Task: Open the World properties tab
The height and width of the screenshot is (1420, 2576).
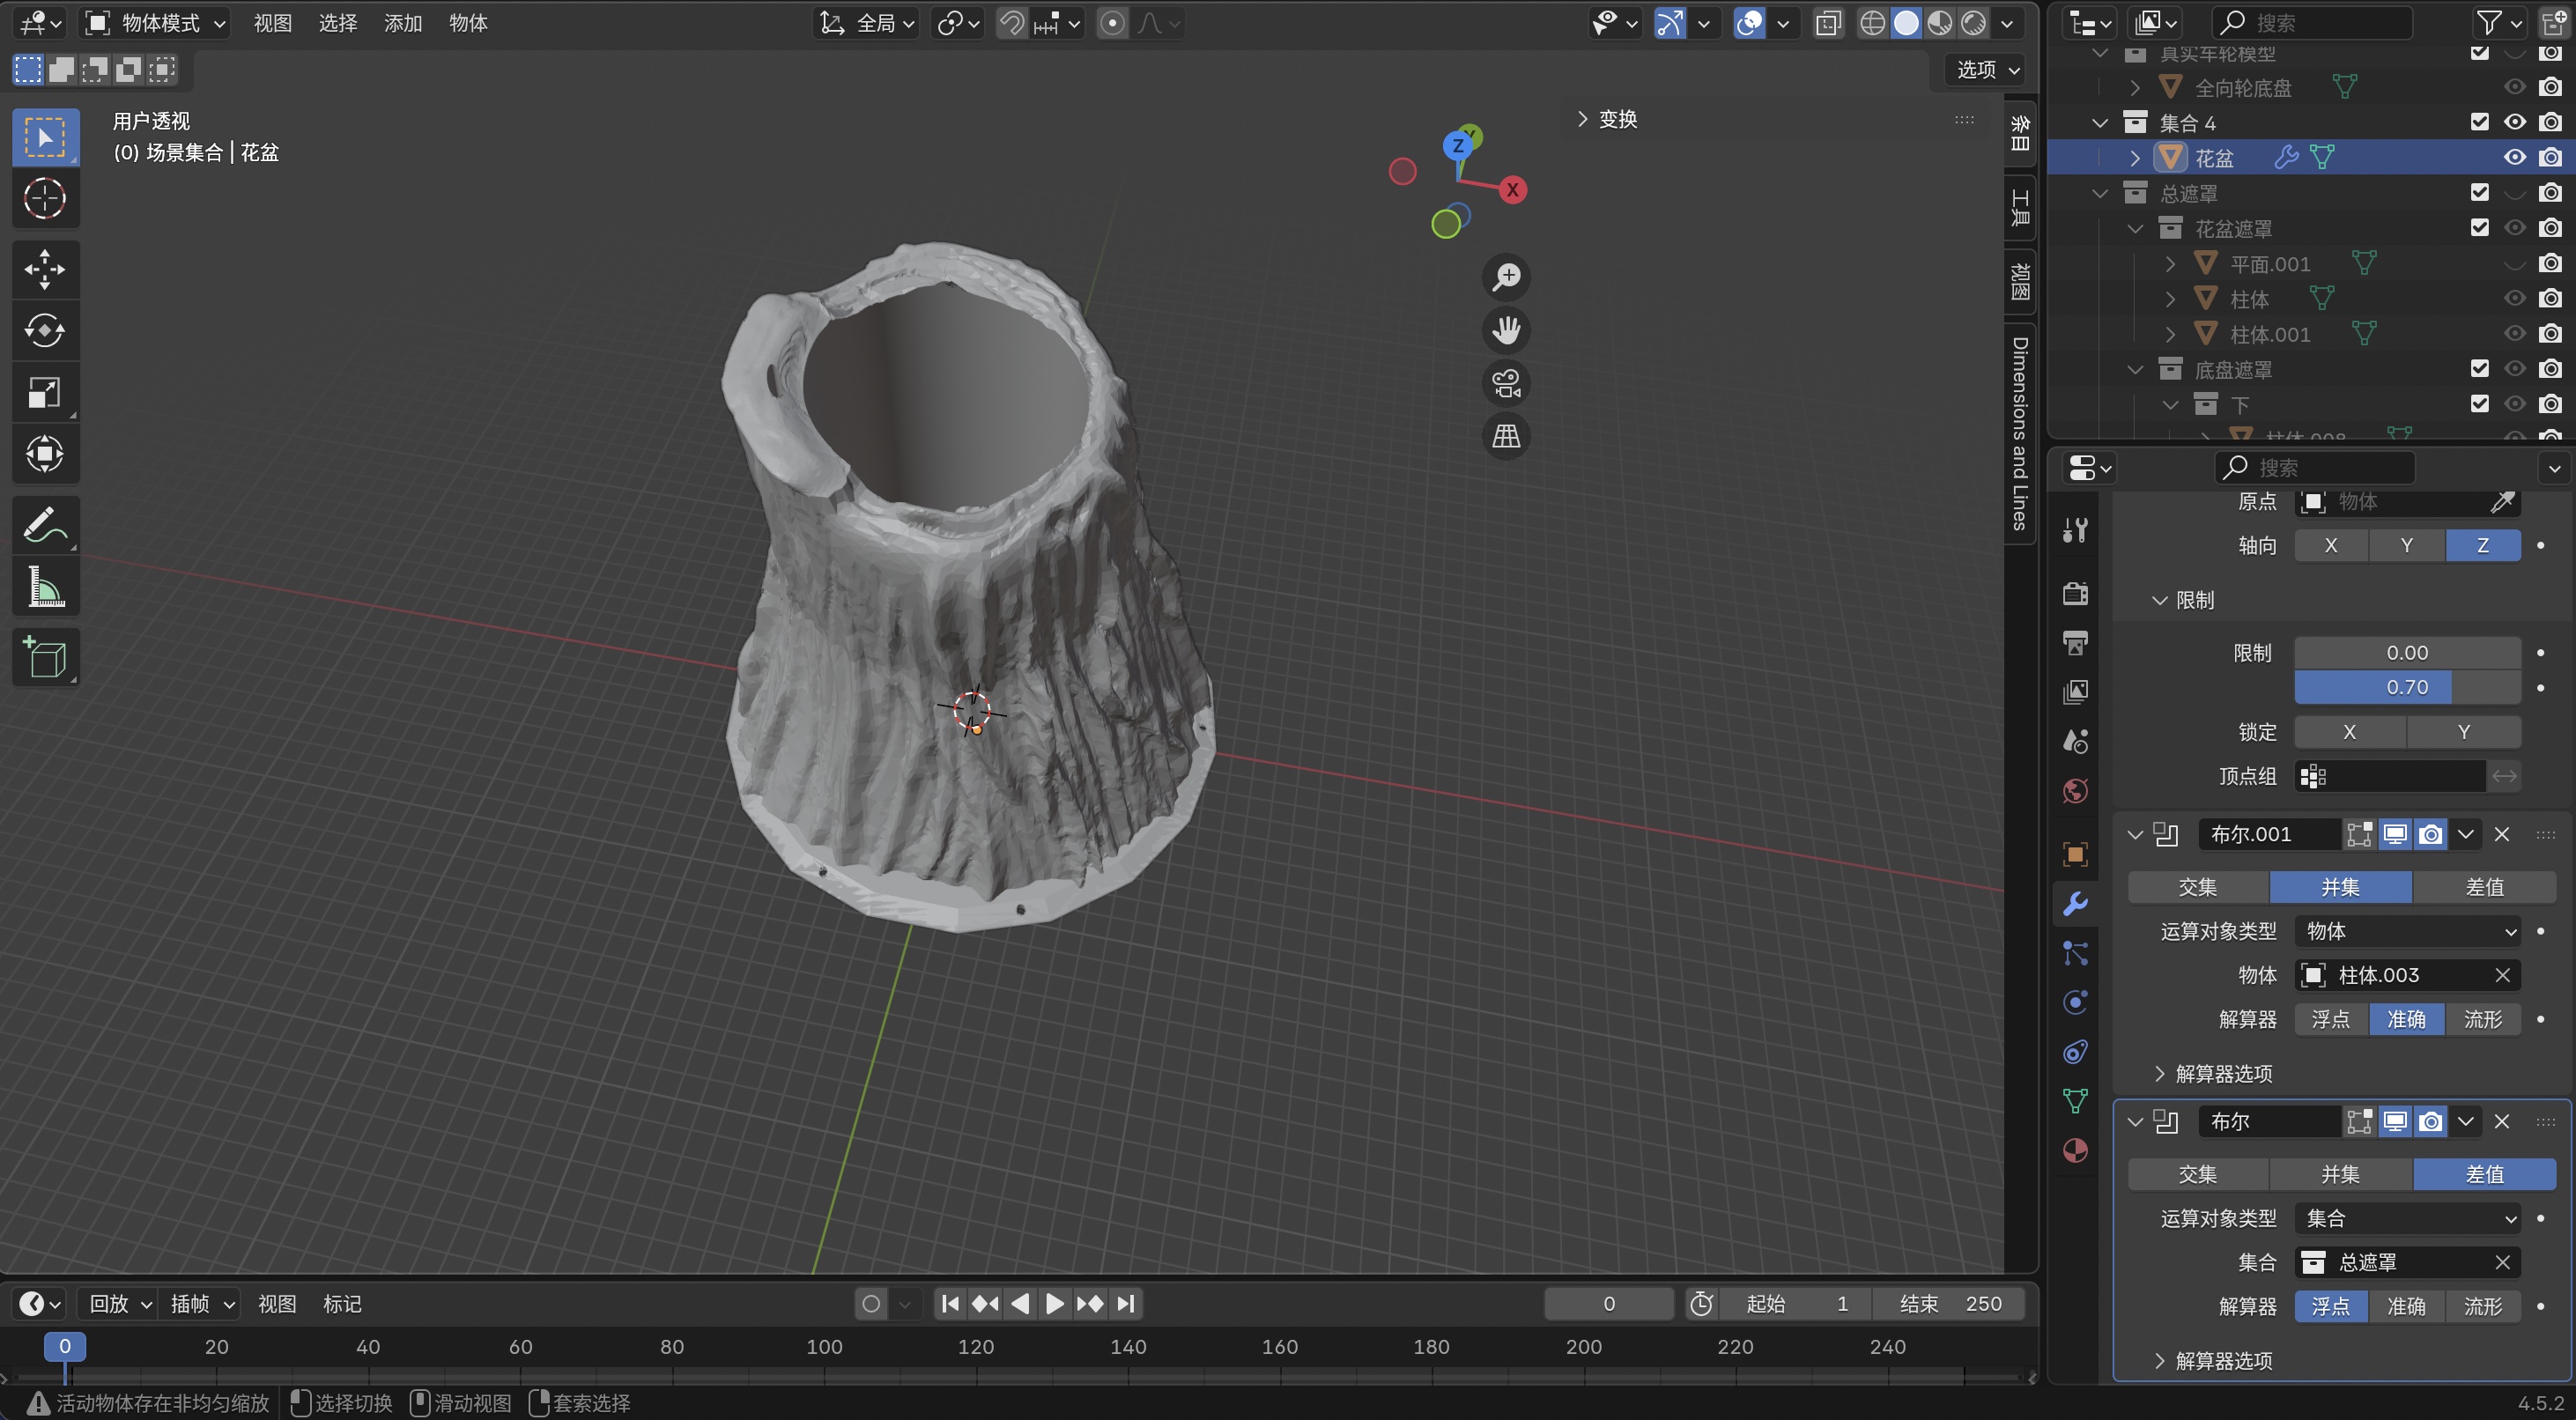Action: pyautogui.click(x=2075, y=791)
